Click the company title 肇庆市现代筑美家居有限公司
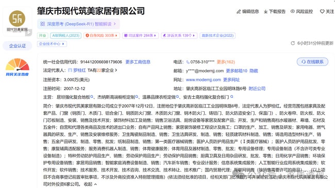Image resolution: width=335 pixels, height=188 pixels. (x=91, y=11)
